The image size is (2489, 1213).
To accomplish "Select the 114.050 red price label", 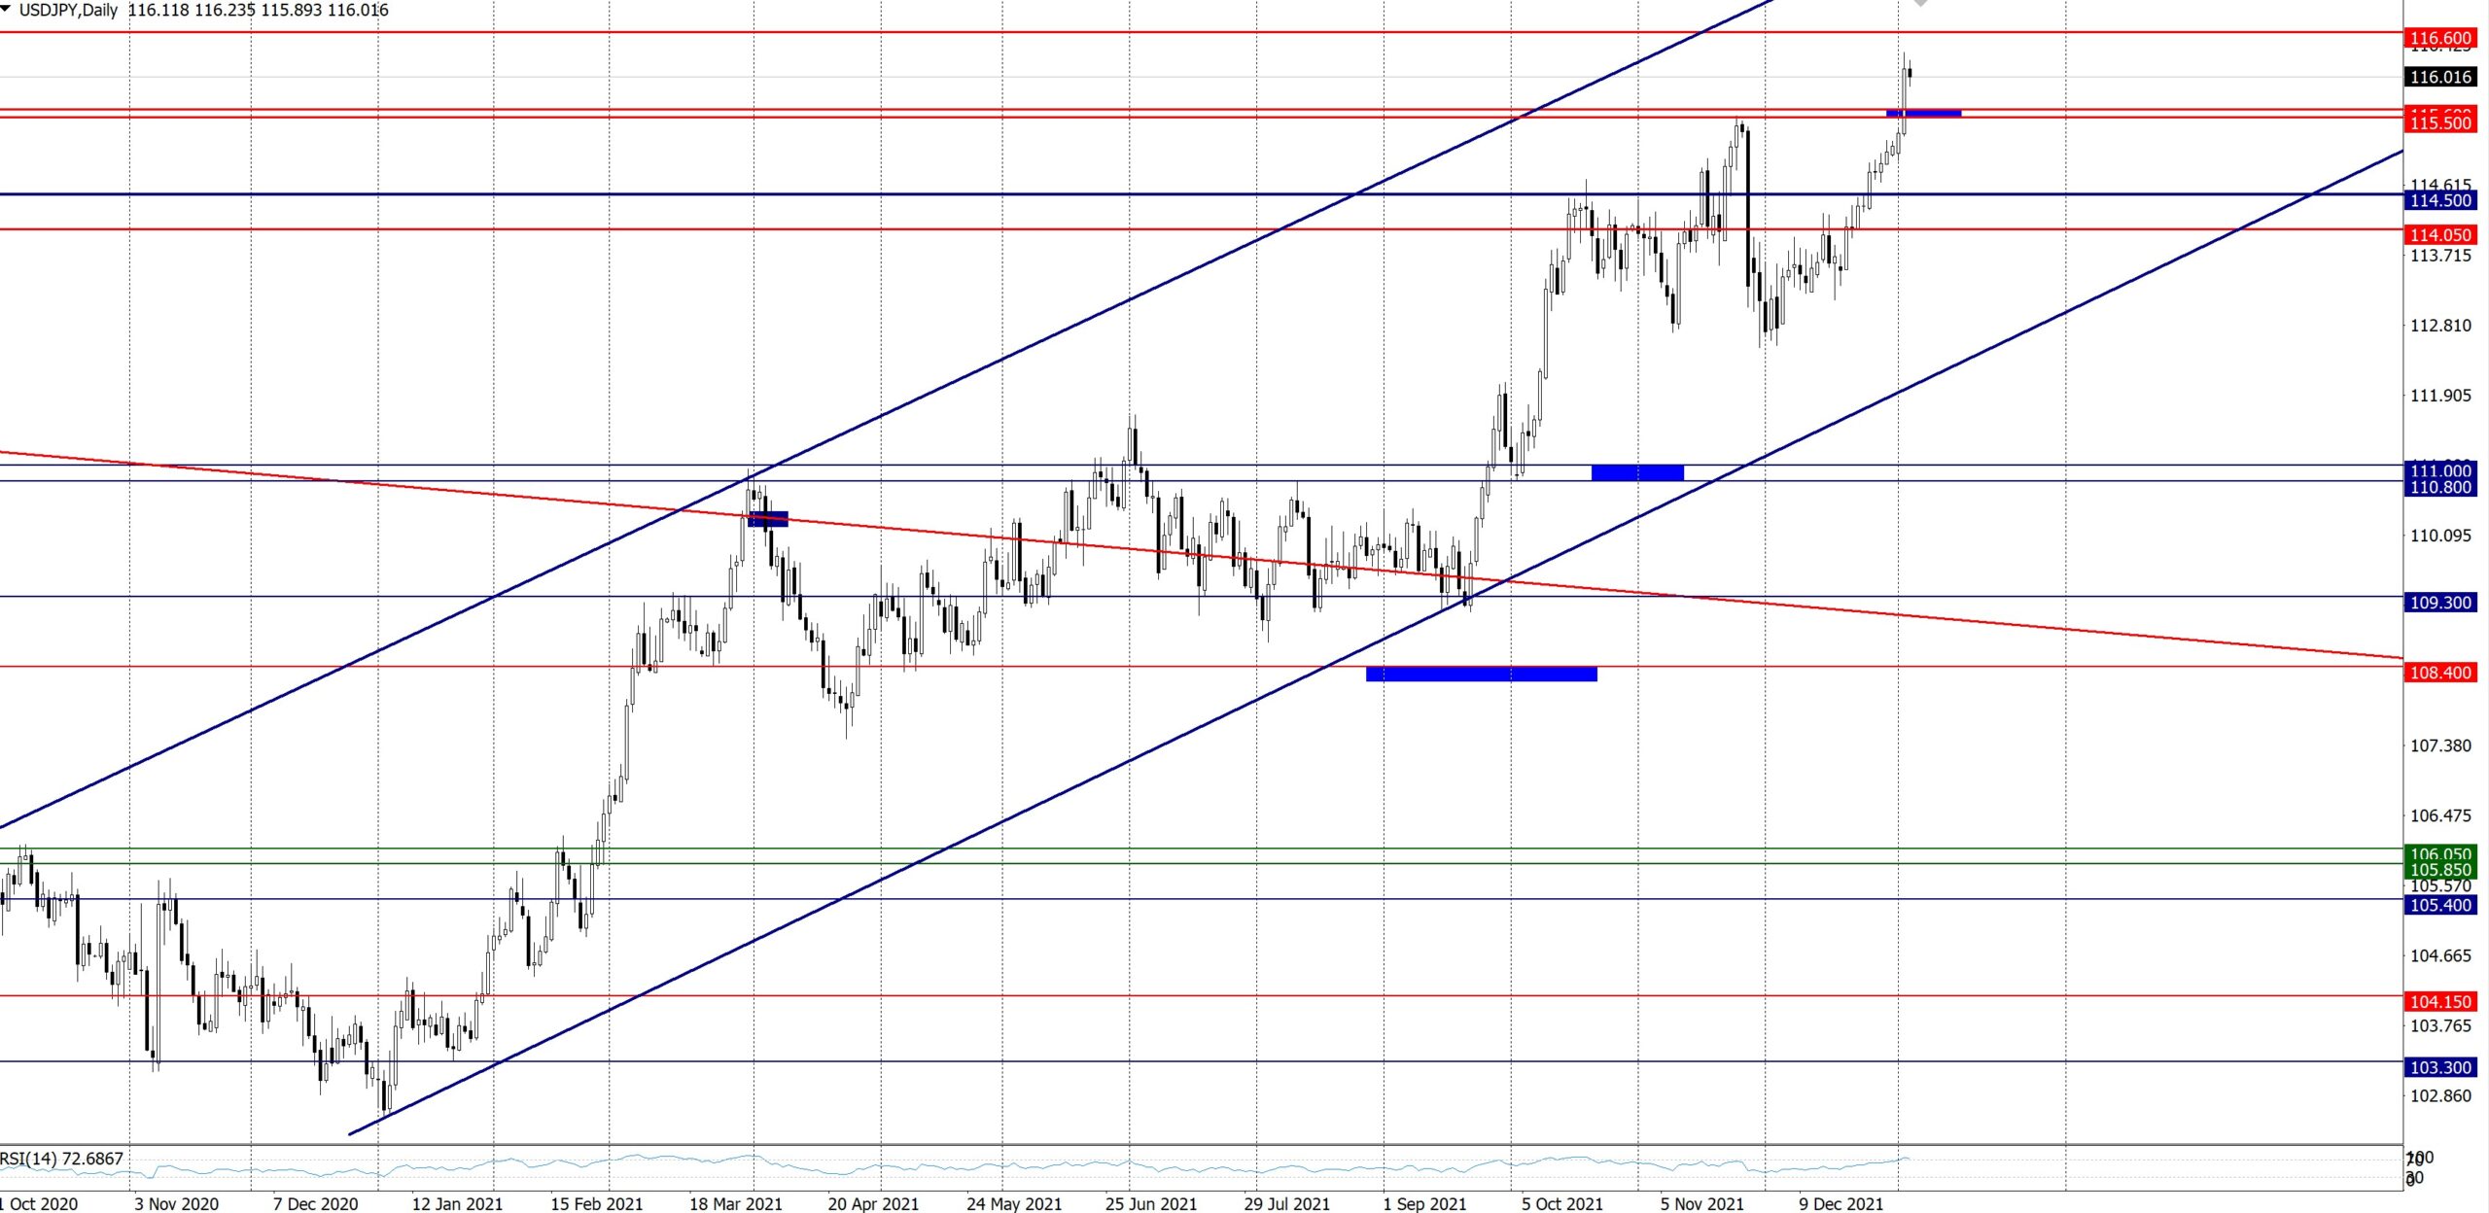I will tap(2439, 234).
